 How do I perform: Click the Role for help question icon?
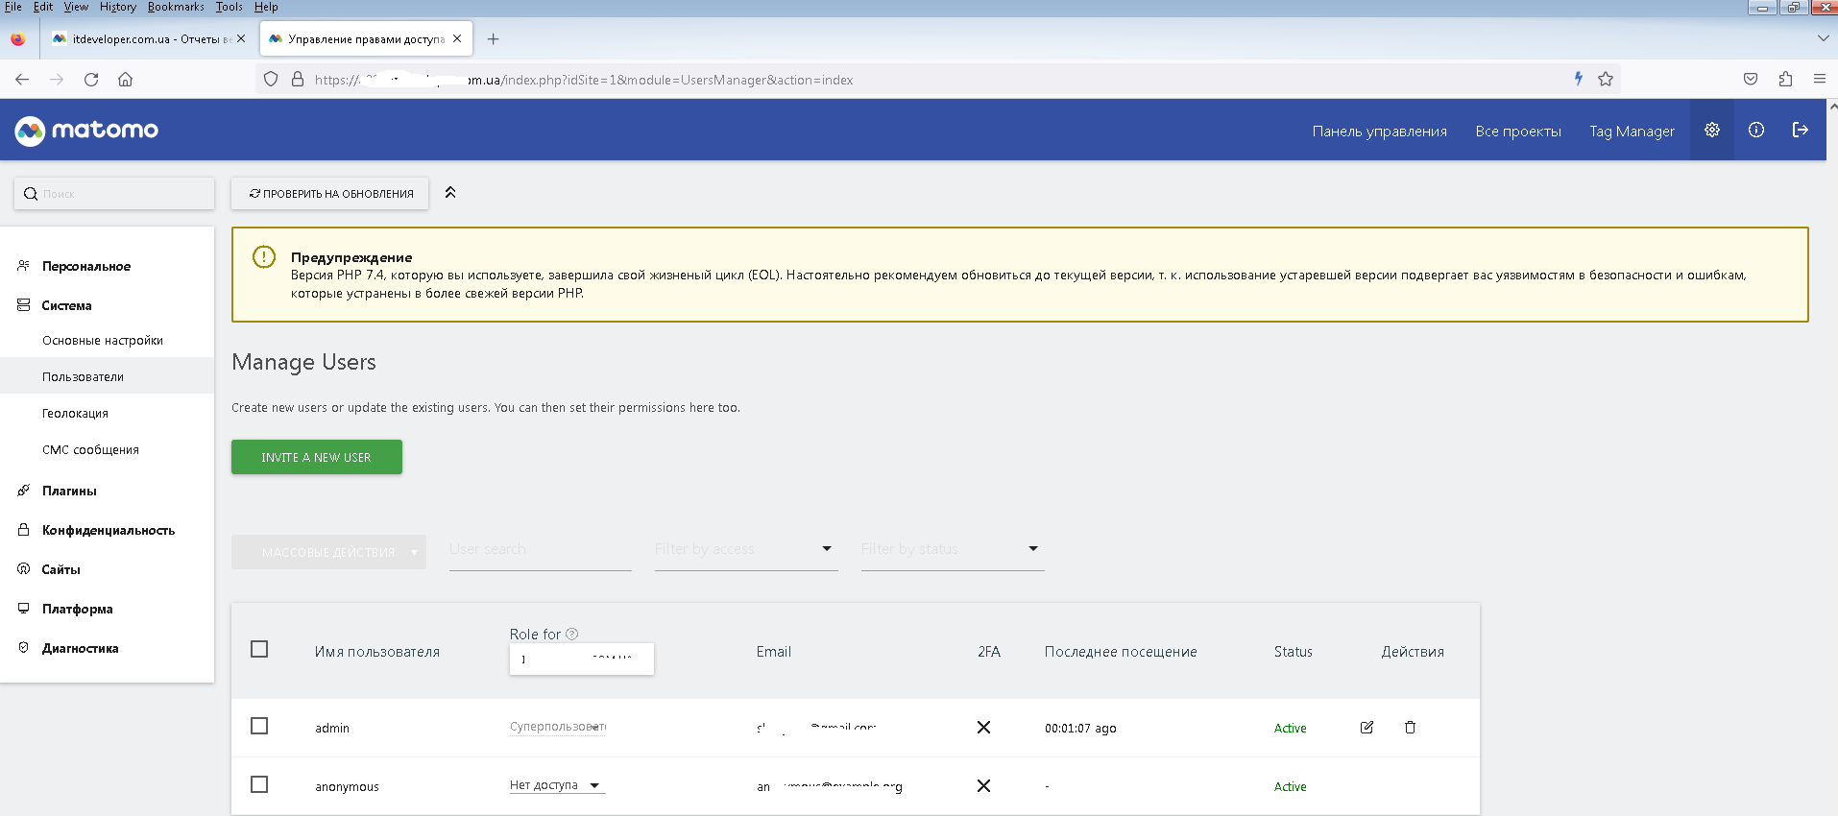click(572, 634)
